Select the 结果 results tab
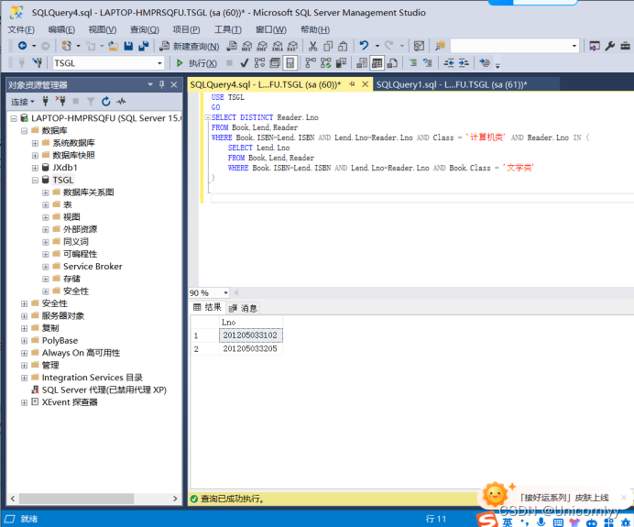 pyautogui.click(x=207, y=307)
